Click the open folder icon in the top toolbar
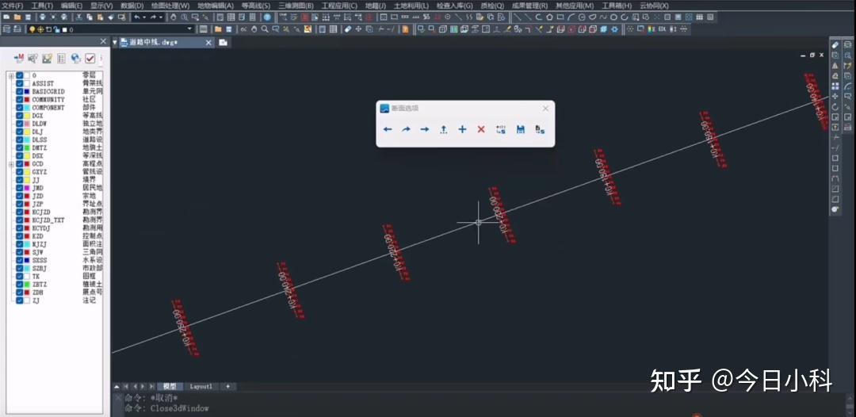Viewport: 856px width, 417px height. (x=17, y=17)
